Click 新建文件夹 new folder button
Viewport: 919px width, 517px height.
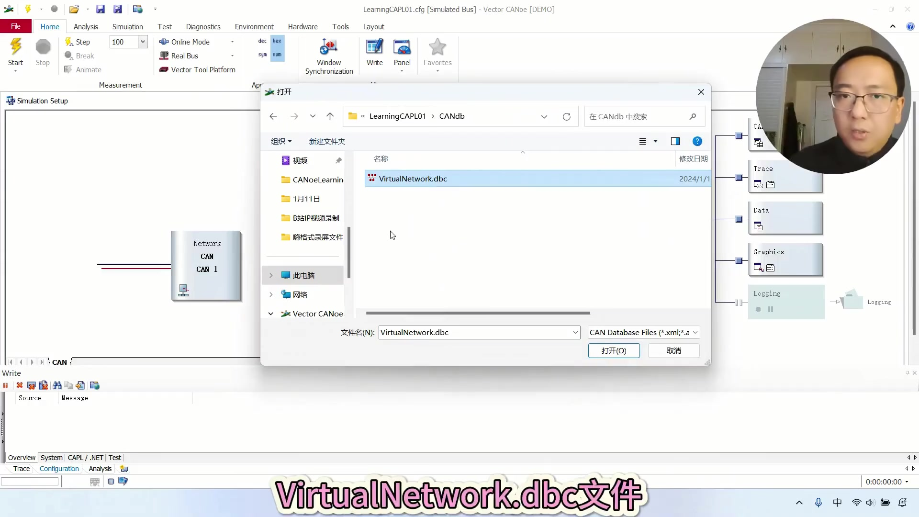tap(327, 141)
